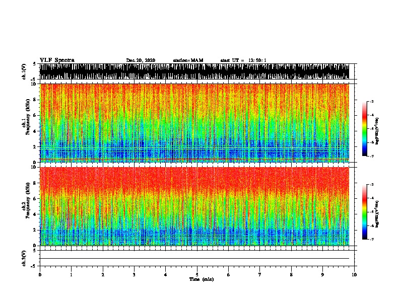This screenshot has height=308, width=399.
Task: Click the "10" tick on the ch.1 frequency axis
Action: (34, 84)
